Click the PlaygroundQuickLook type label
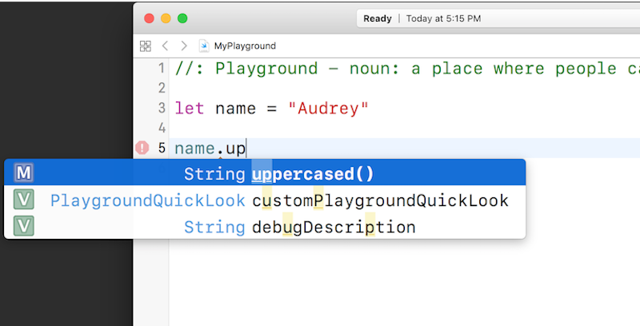640x326 pixels. 148,201
